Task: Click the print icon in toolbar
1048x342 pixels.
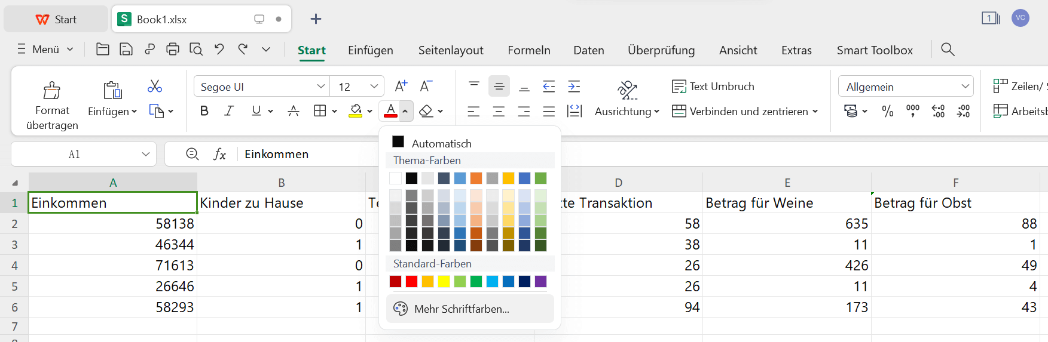Action: [x=173, y=50]
